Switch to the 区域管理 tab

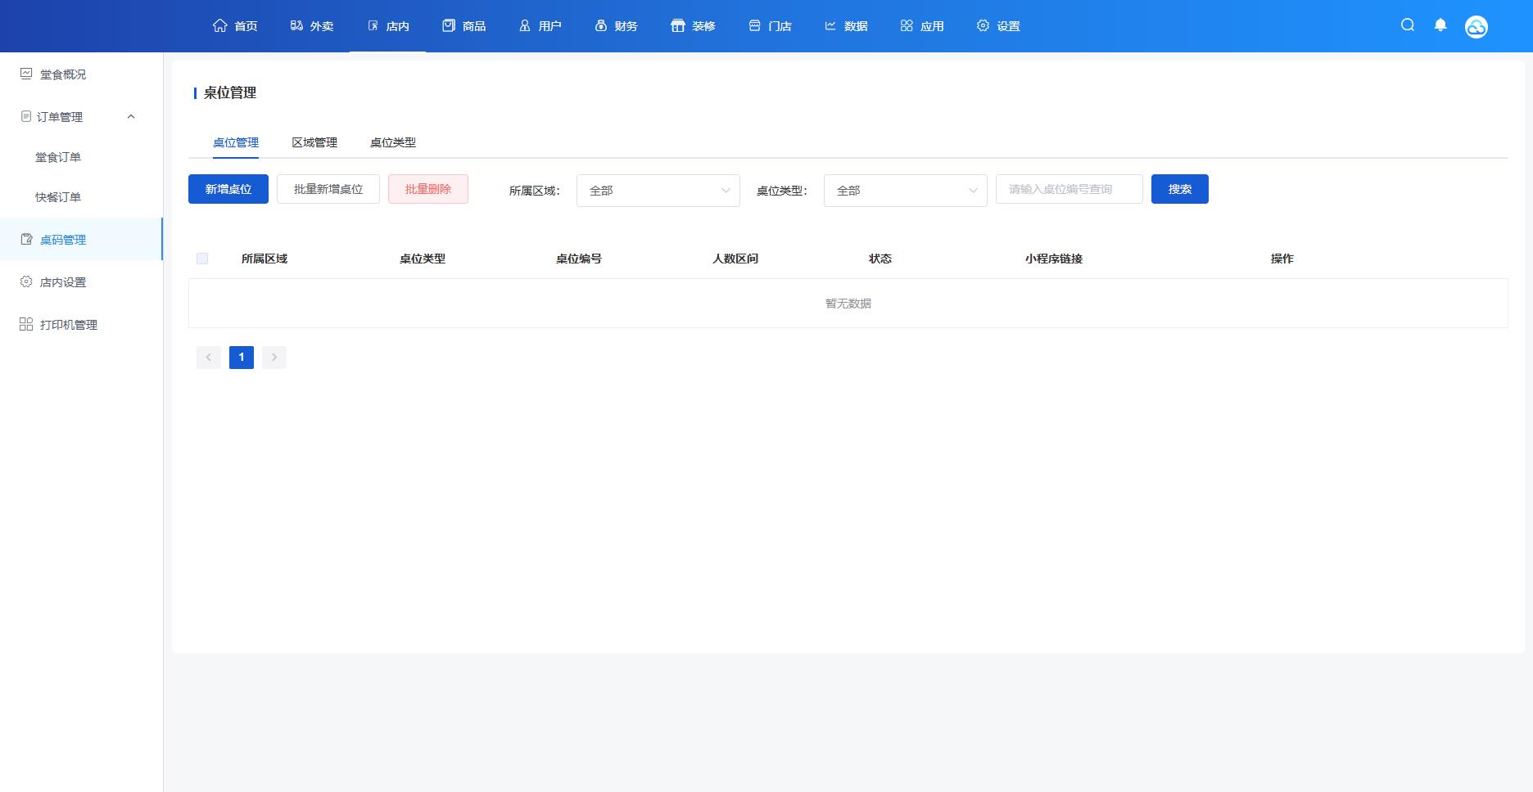(x=314, y=142)
